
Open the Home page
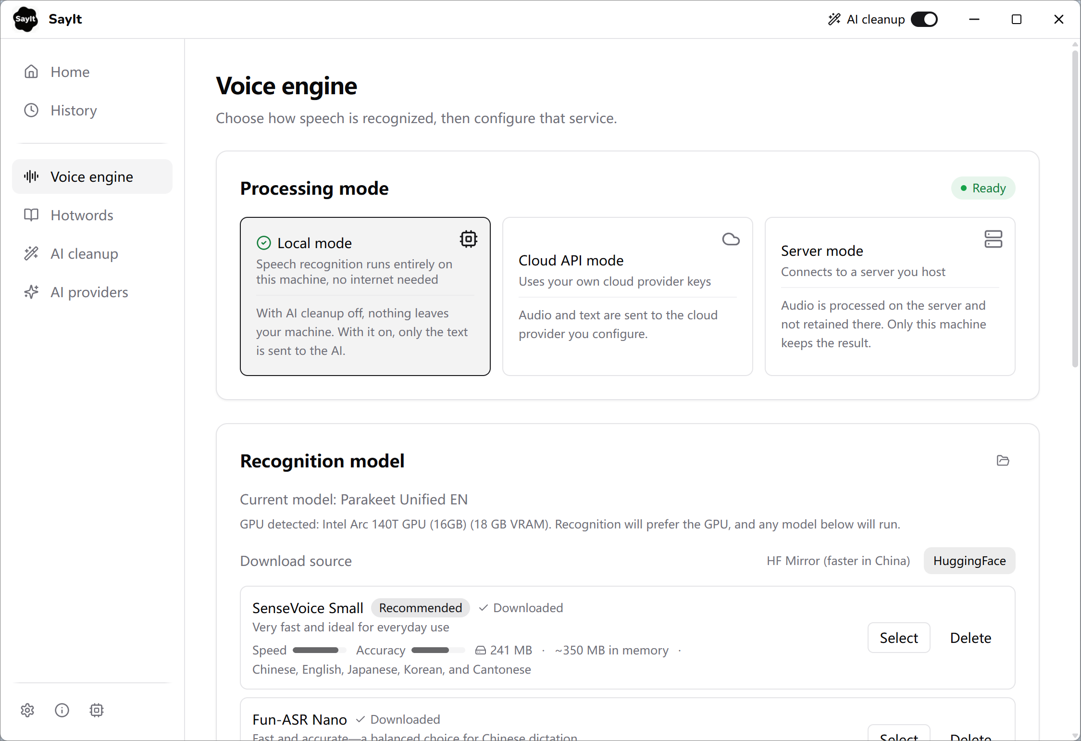[92, 72]
